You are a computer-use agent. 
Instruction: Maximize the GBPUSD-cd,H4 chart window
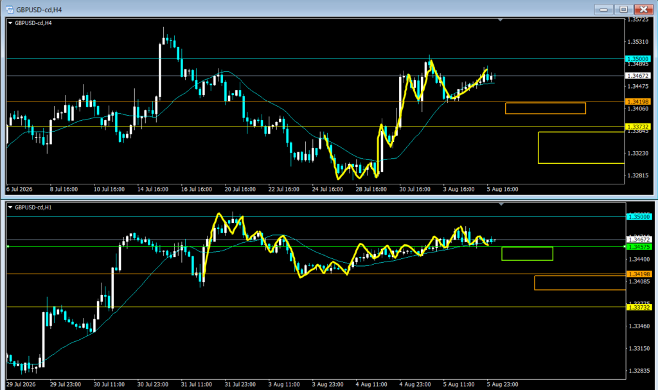pos(623,9)
